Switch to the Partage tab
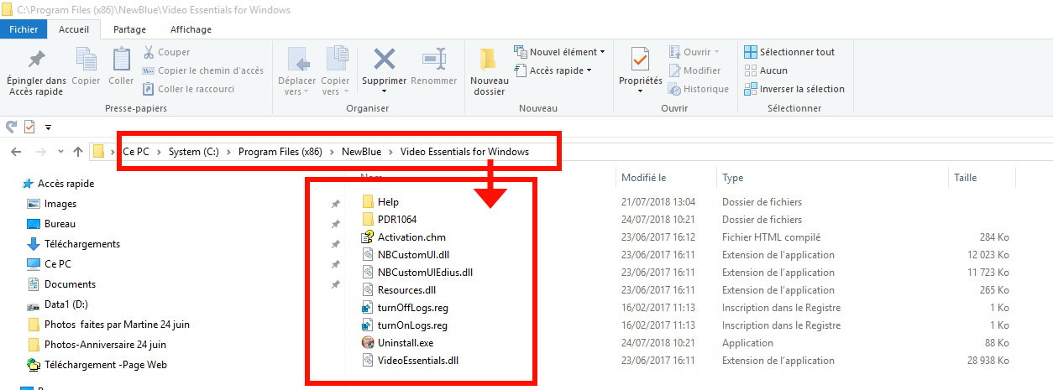1053x390 pixels. 129,29
